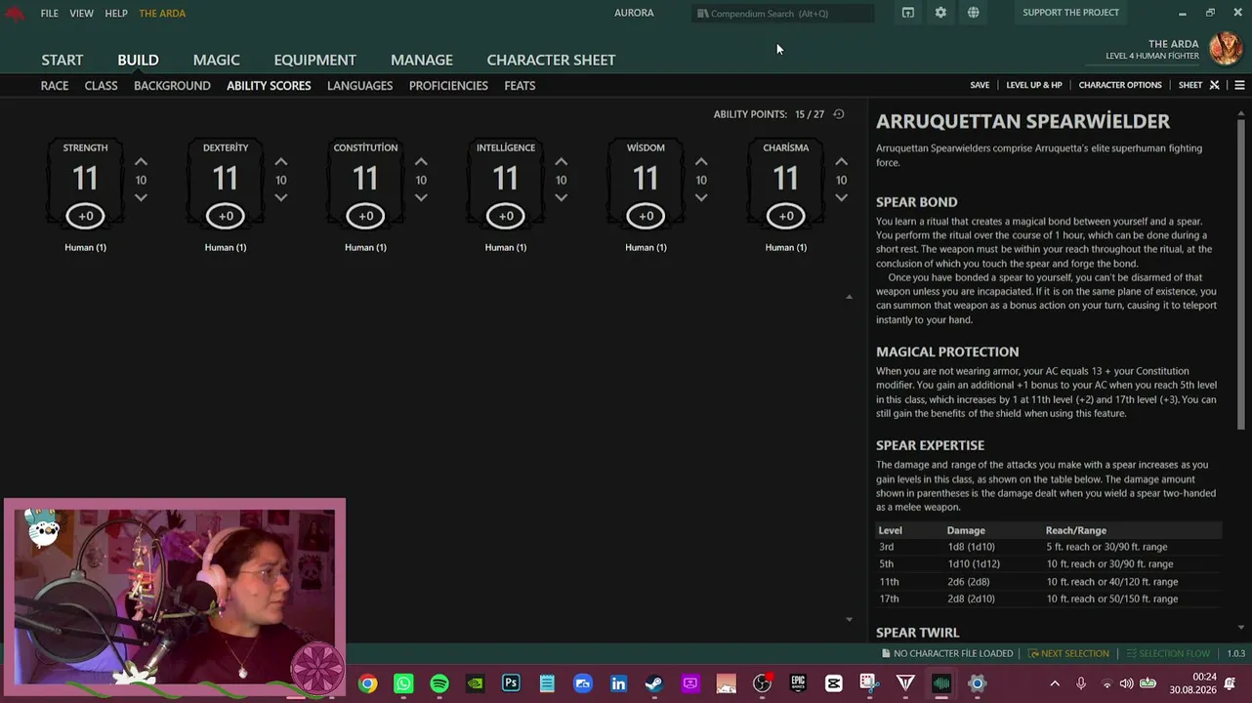Click the microphone tray icon
Viewport: 1252px width, 703px height.
coord(1081,683)
